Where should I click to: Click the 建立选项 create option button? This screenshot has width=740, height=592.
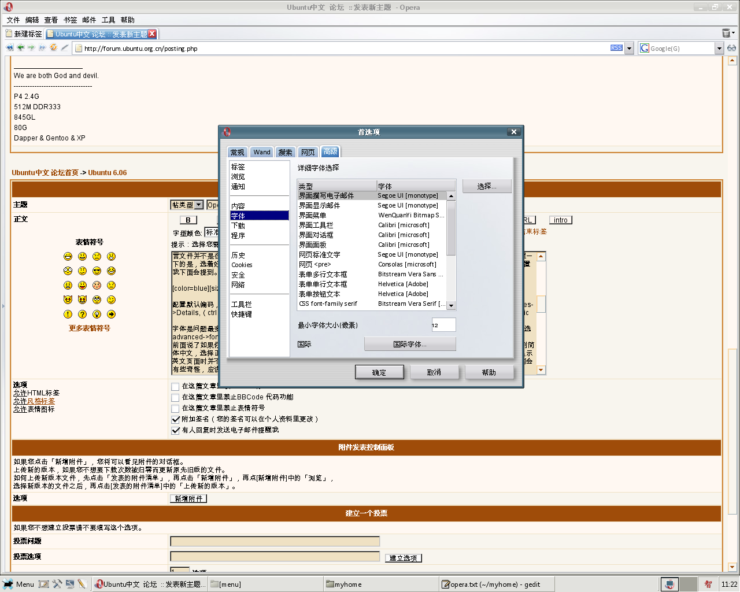(404, 558)
